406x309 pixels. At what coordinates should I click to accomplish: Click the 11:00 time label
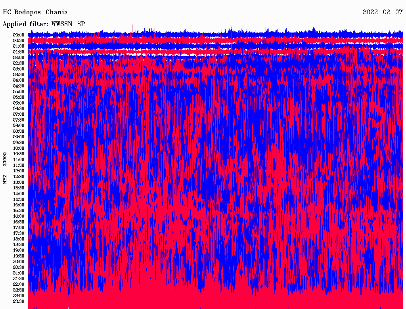coord(19,160)
